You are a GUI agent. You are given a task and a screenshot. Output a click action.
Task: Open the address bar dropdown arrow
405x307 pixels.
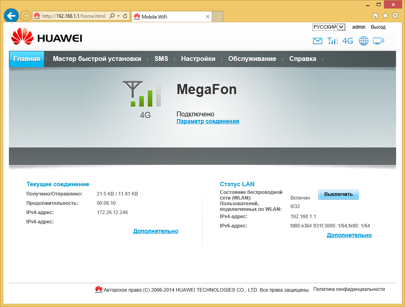[x=119, y=16]
